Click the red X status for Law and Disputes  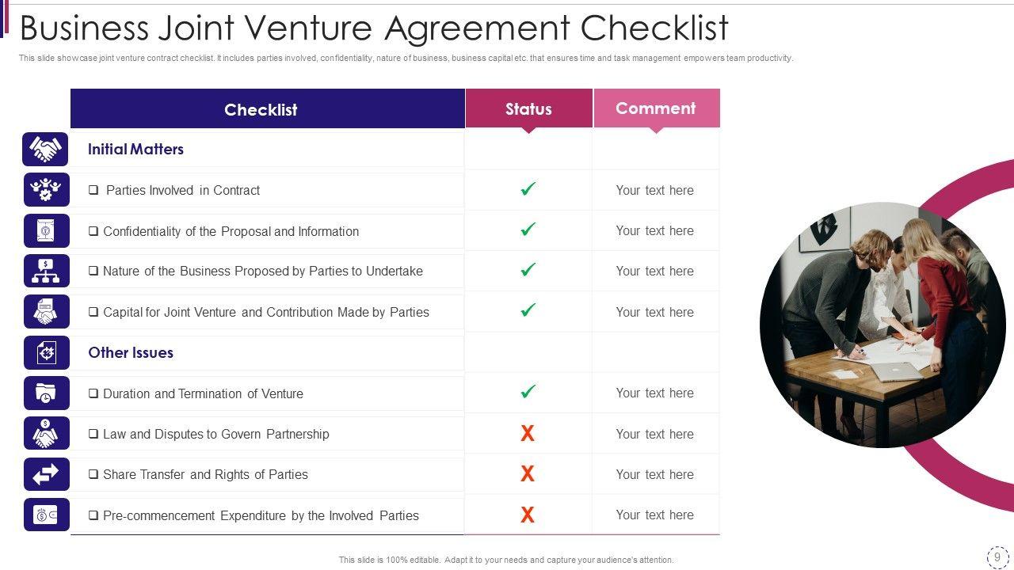(528, 434)
